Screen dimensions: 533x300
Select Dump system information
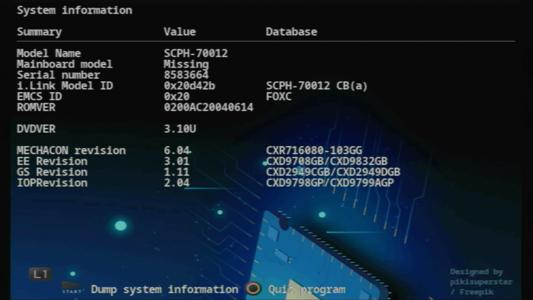pyautogui.click(x=164, y=289)
